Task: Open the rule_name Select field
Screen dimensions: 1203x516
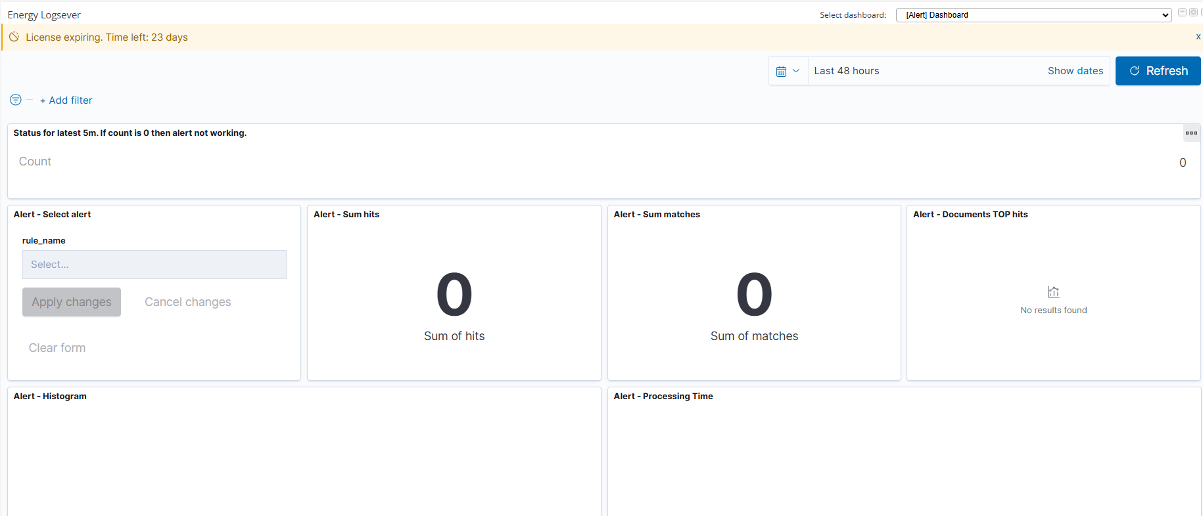Action: [154, 265]
